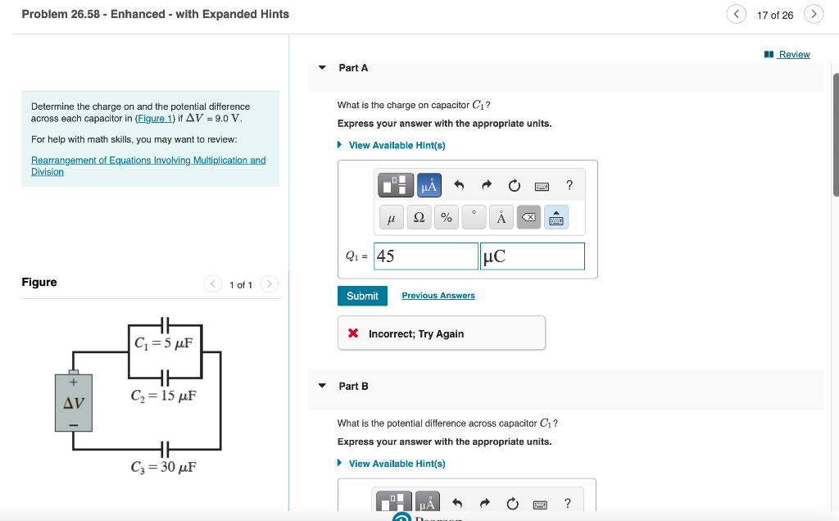Open the Review link

[x=792, y=54]
